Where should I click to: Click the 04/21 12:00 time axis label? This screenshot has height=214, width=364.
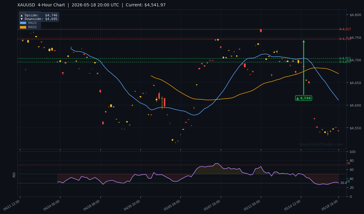click(12, 206)
